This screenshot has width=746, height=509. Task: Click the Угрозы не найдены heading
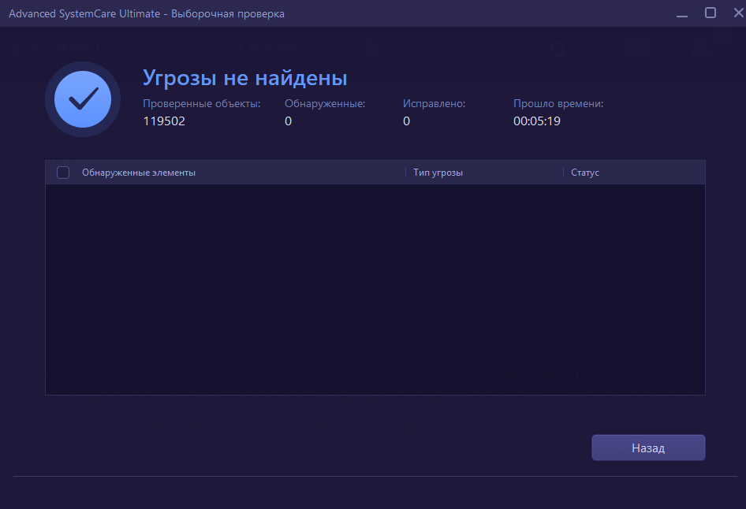244,78
